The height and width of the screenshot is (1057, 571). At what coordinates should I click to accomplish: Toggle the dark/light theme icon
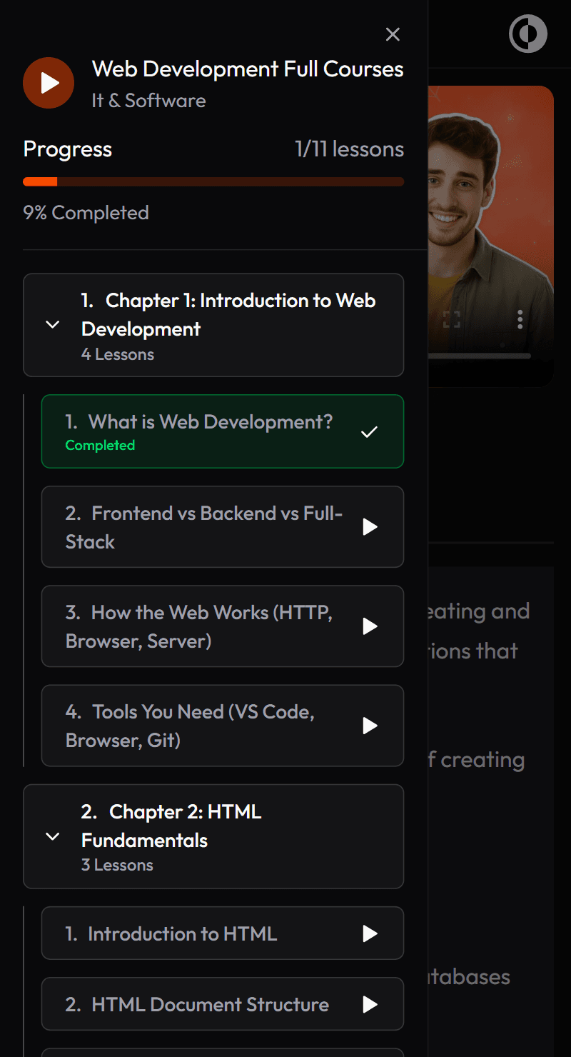pyautogui.click(x=527, y=34)
